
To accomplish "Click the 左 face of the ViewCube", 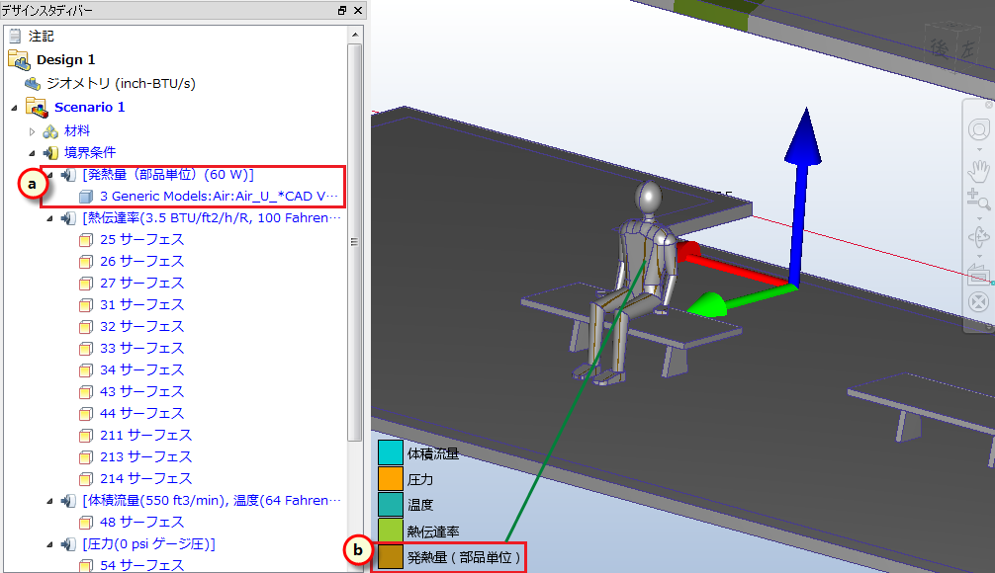I will tap(967, 49).
